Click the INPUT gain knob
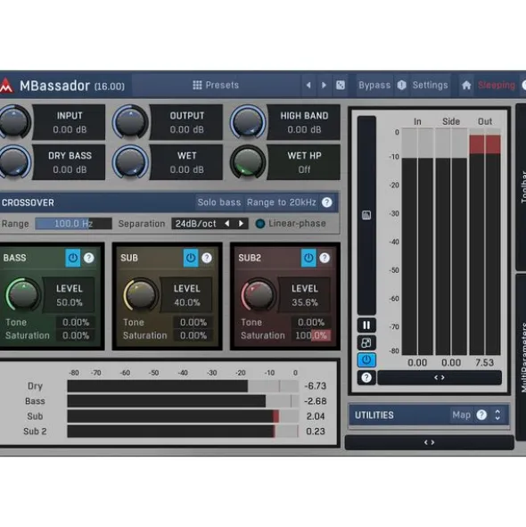The height and width of the screenshot is (527, 526). coord(13,121)
